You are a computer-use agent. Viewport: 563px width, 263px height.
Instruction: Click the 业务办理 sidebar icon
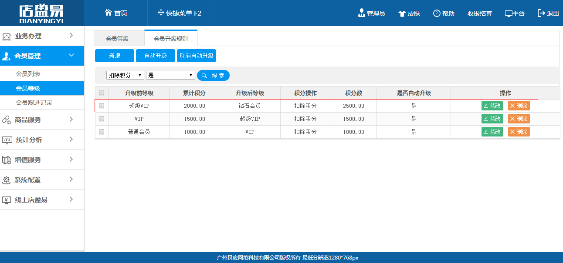point(7,37)
